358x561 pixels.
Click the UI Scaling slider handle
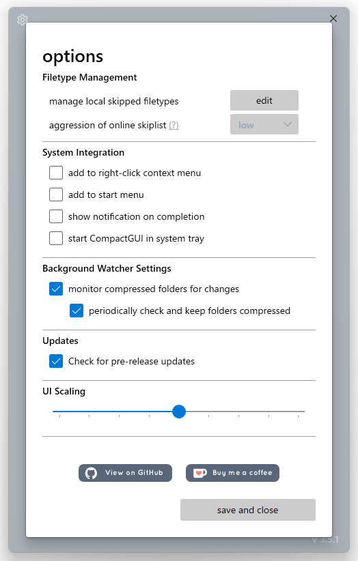pos(179,412)
